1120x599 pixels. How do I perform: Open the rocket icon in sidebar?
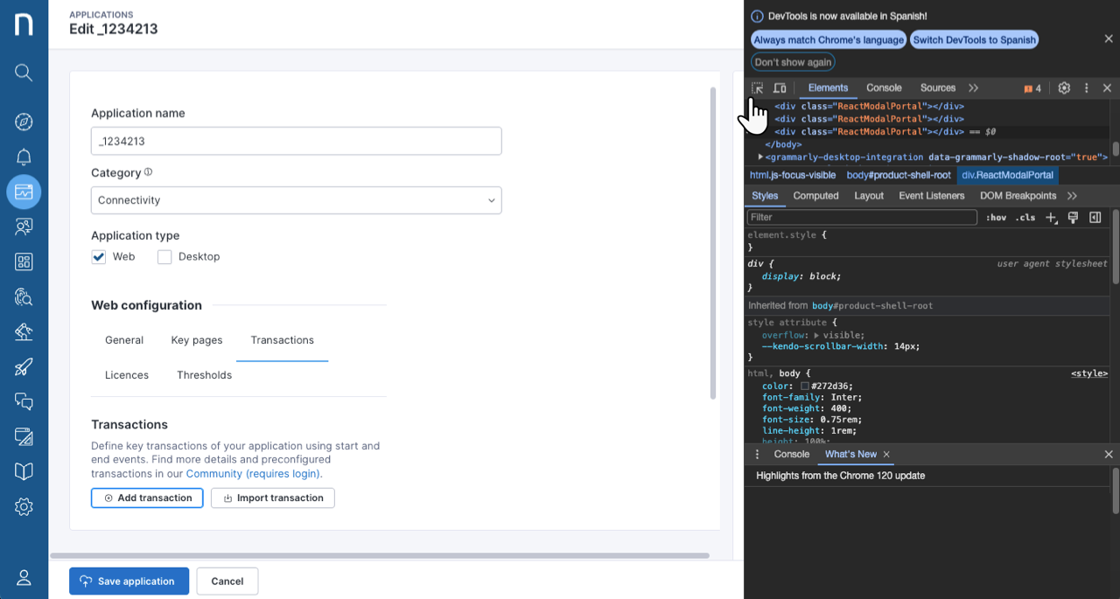[x=24, y=366]
